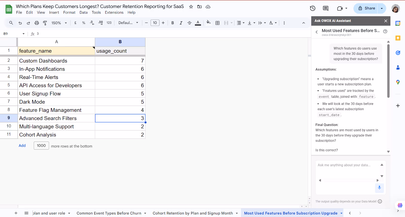Open the Format menu

(69, 12)
